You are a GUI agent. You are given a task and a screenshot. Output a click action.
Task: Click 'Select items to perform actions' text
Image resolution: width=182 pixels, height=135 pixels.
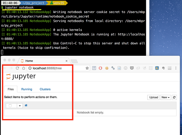[31, 97]
